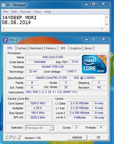The height and width of the screenshot is (144, 114).
Task: Close the CPU-Z window
Action: click(103, 39)
